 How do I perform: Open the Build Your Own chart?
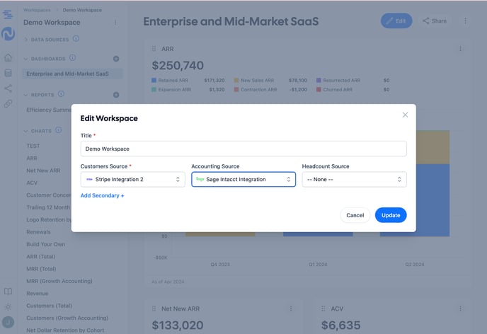45,244
